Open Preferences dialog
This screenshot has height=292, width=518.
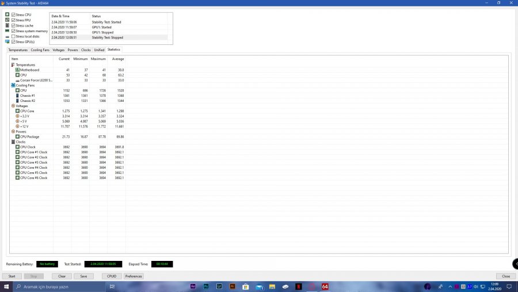coord(134,276)
